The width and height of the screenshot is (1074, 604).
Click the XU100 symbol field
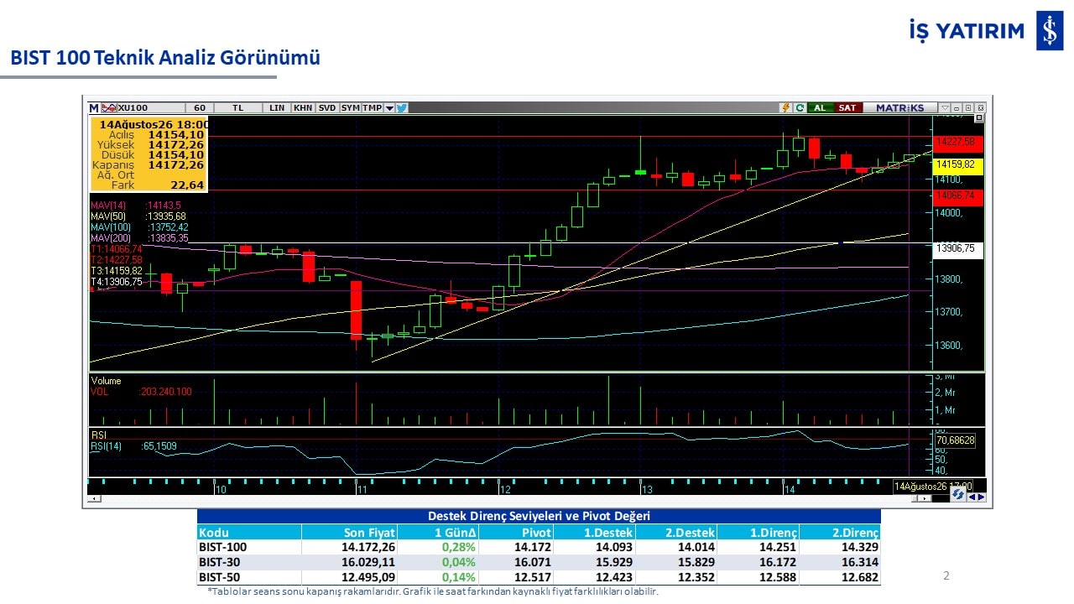(151, 108)
